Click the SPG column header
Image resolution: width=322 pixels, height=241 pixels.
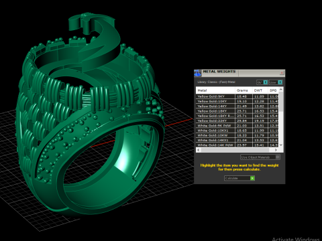click(273, 90)
